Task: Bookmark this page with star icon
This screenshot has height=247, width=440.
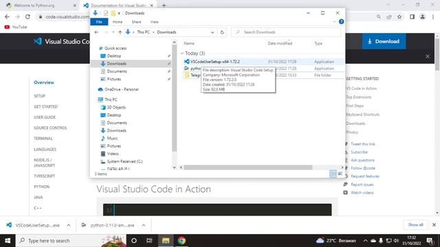Action: 399,16
